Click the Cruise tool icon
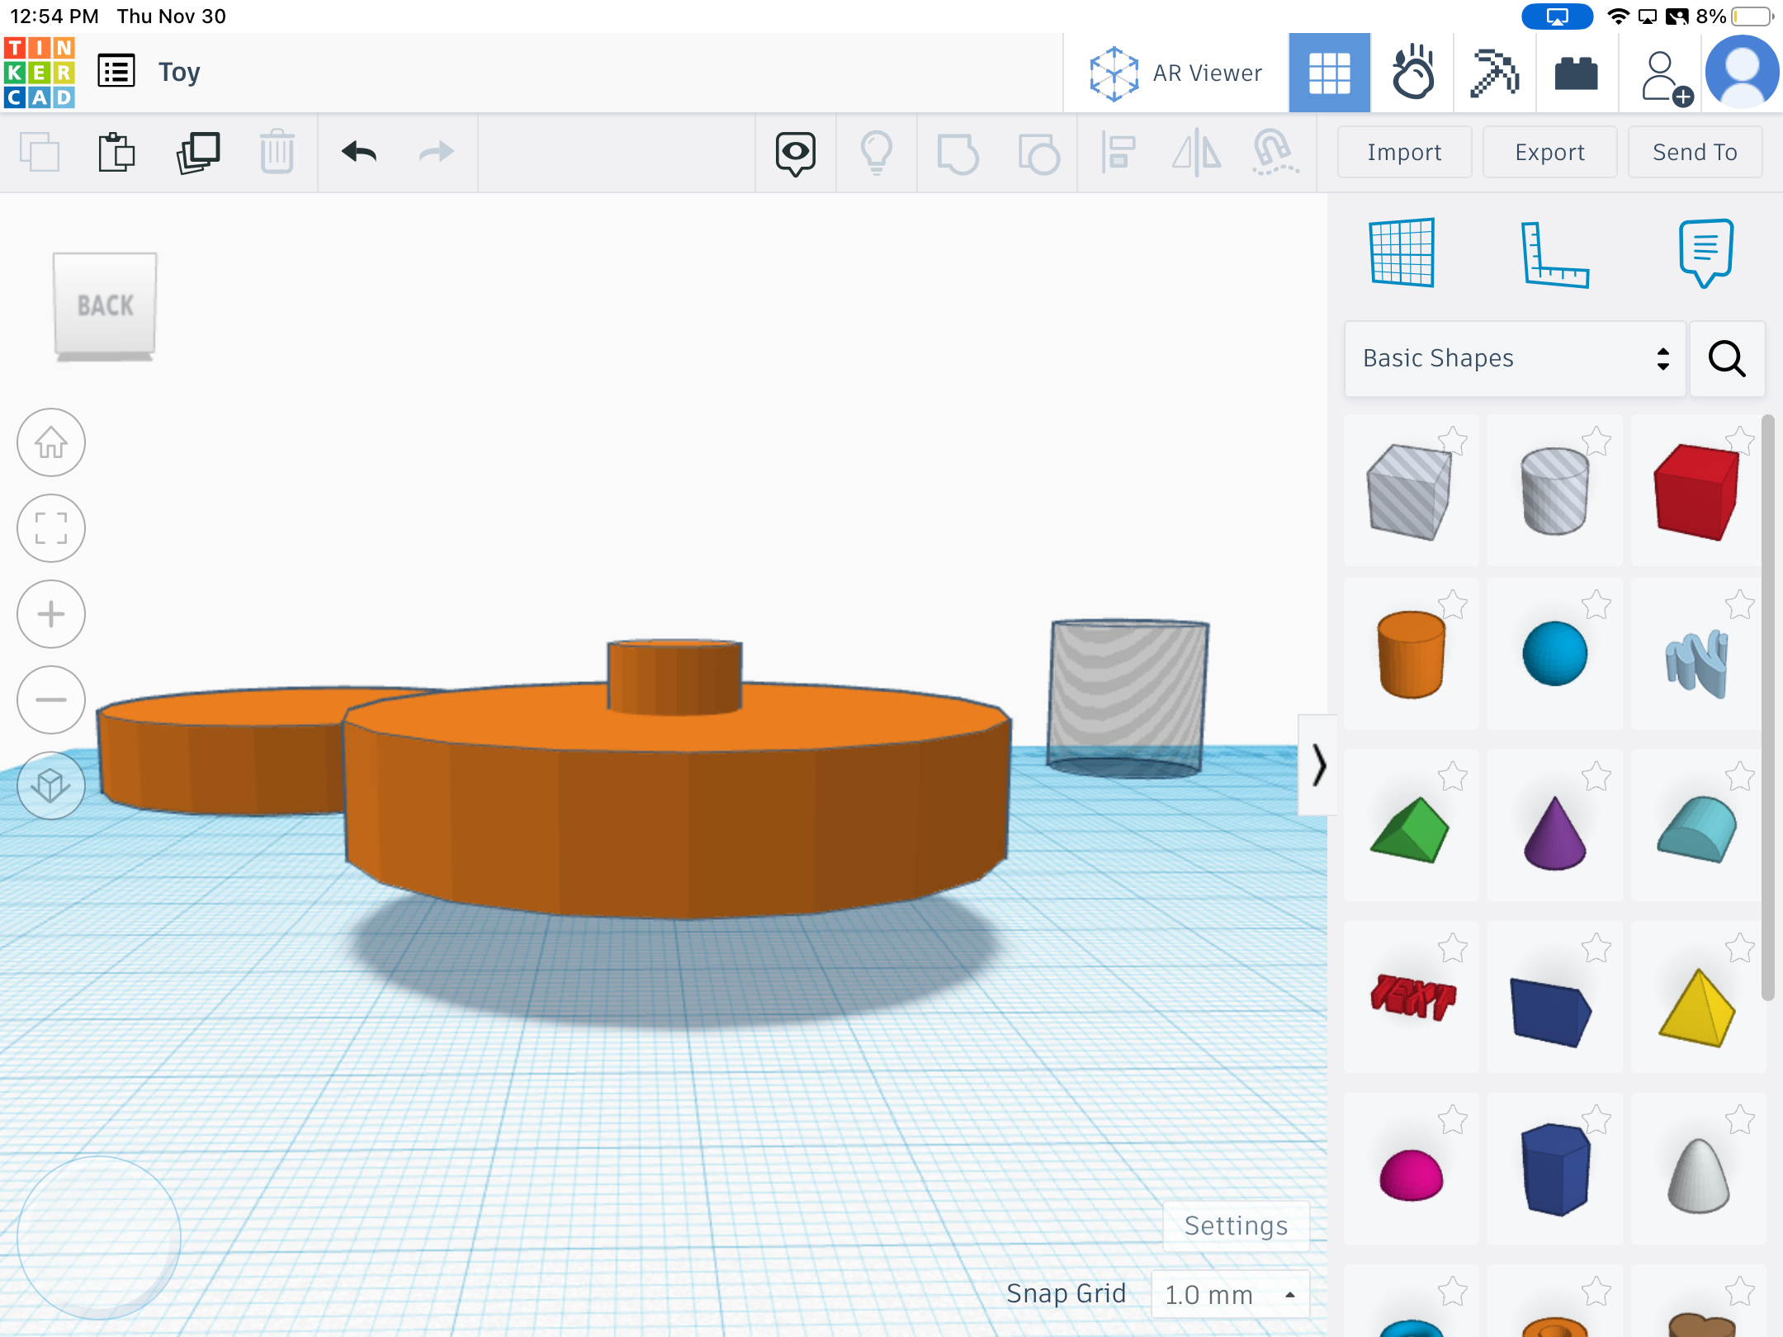Screen dimensions: 1783x1337 pyautogui.click(x=1275, y=153)
